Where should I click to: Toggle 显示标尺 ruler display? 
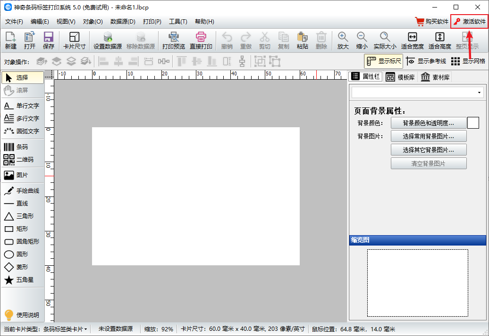(384, 61)
